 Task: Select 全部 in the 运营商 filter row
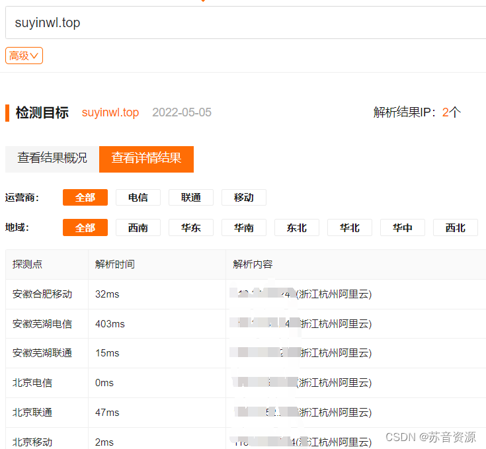85,197
